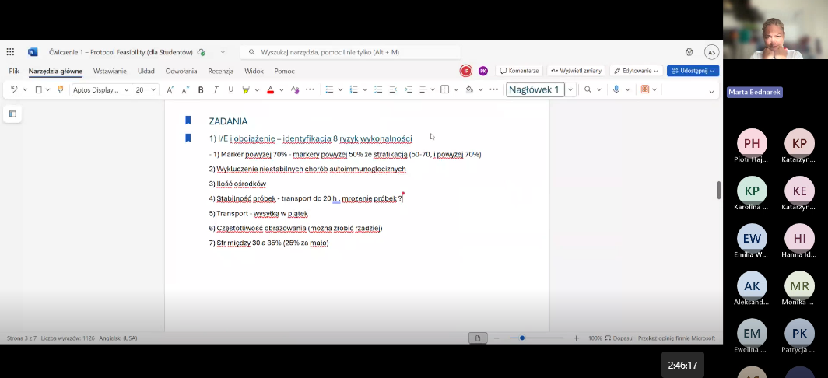
Task: Expand the Nagłówek 1 styles dropdown
Action: click(x=570, y=90)
